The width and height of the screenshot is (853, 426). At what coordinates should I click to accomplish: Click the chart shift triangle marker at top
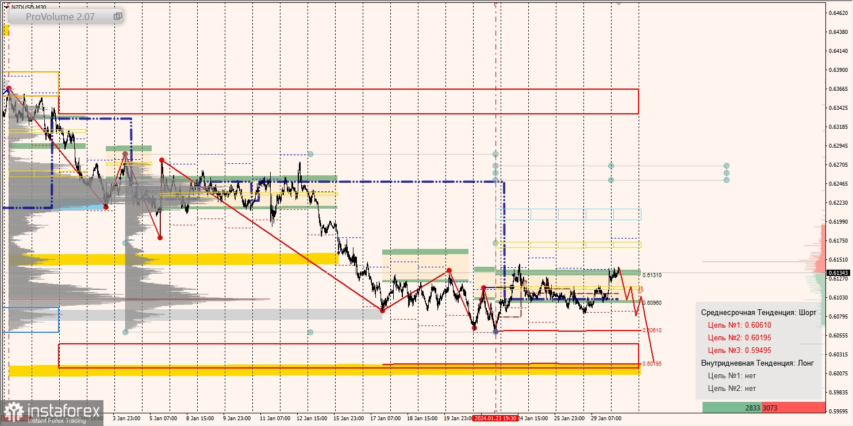(618, 3)
